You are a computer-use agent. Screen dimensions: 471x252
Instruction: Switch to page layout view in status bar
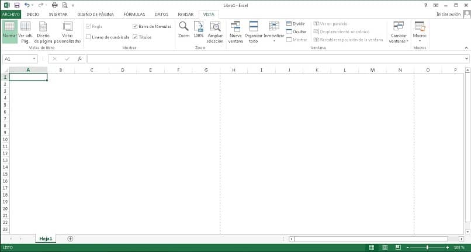pyautogui.click(x=385, y=247)
